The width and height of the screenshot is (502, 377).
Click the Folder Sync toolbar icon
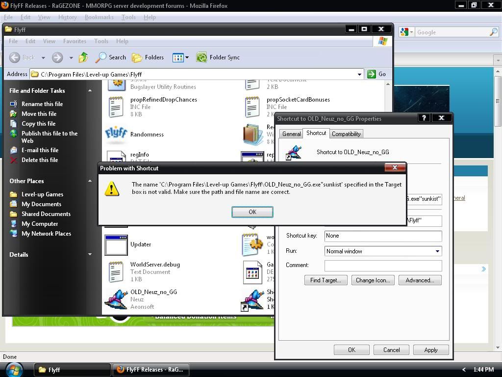201,57
